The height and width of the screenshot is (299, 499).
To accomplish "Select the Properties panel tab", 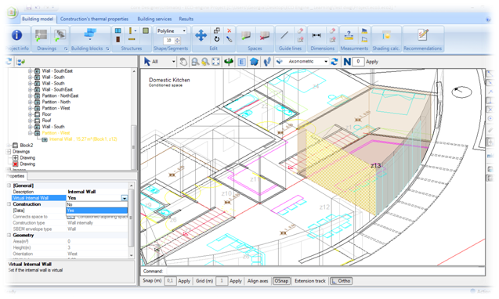I will click(x=16, y=176).
